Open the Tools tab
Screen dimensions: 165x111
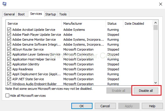pos(63,14)
